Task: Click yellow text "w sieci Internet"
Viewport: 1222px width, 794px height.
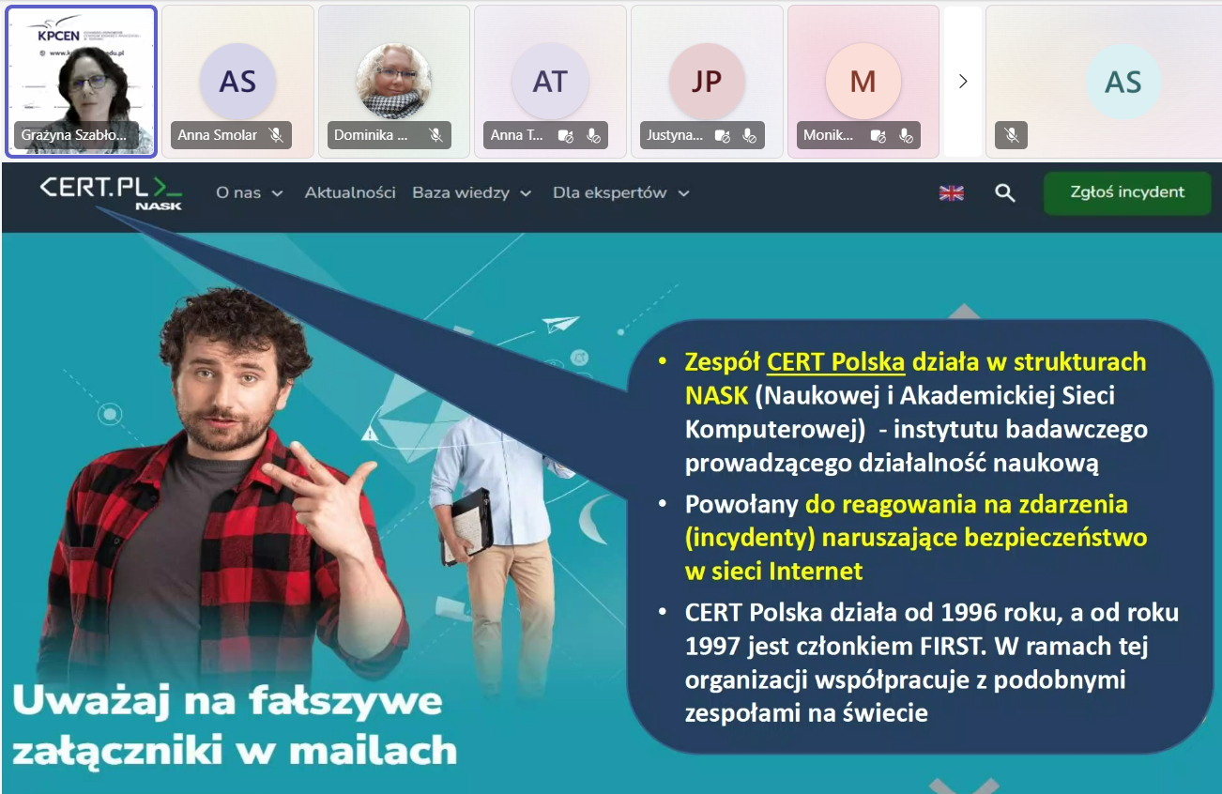Action: point(773,571)
